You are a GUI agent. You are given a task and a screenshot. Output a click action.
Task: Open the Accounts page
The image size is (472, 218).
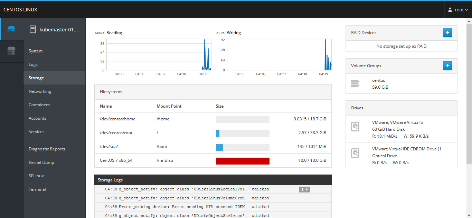pyautogui.click(x=54, y=118)
